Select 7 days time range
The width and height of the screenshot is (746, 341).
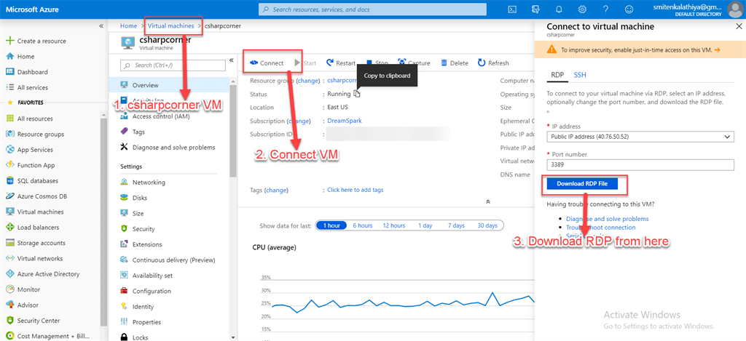456,225
